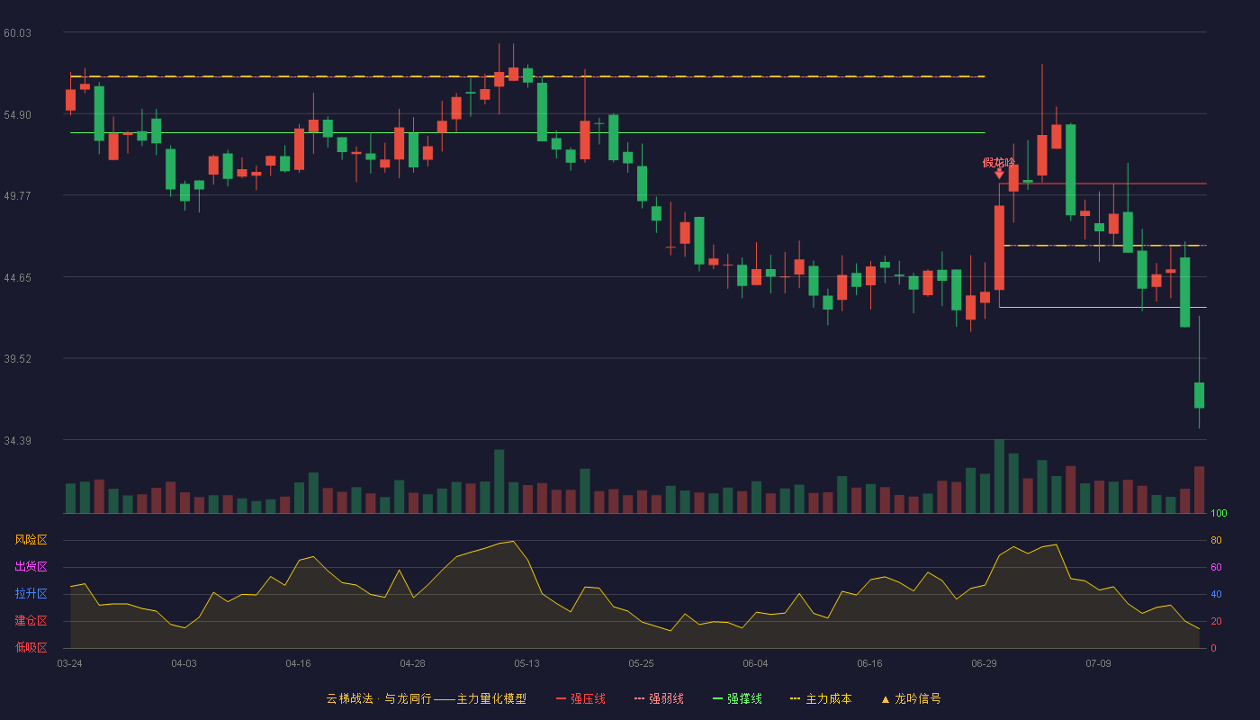Toggle the 强压线 legend series
The width and height of the screenshot is (1260, 720).
click(580, 698)
